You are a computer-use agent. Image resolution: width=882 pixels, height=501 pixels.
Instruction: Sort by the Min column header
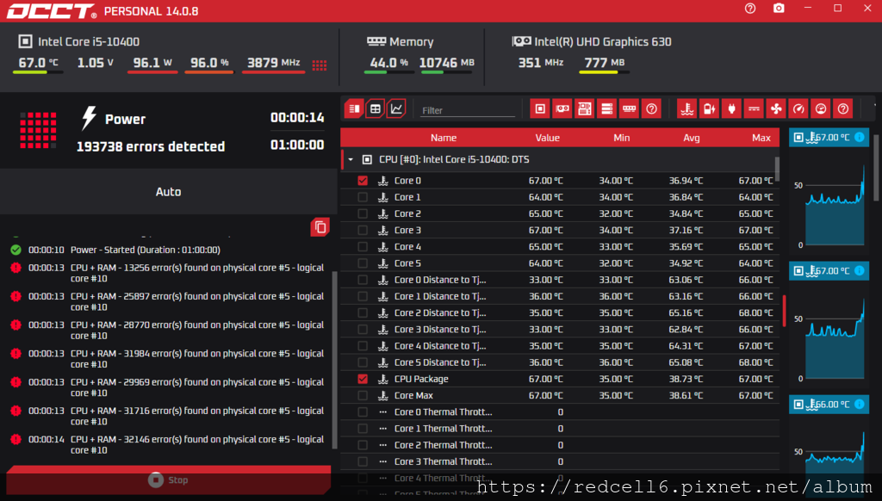622,138
